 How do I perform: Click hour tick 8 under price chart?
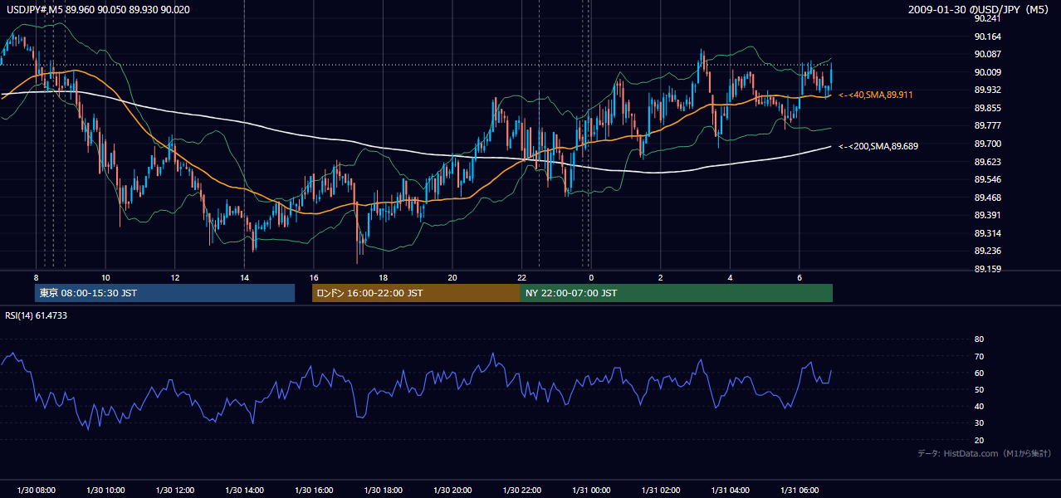[x=36, y=277]
